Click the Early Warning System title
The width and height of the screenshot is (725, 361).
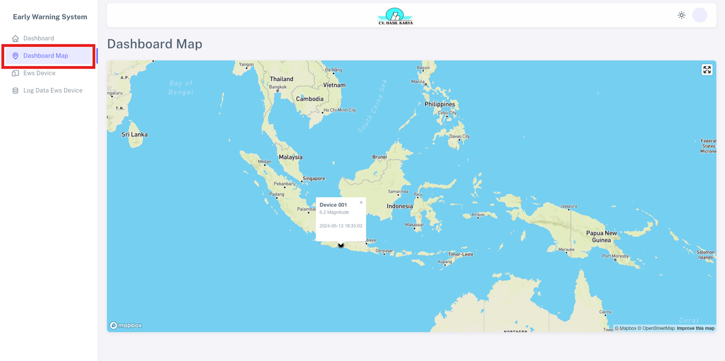(50, 17)
